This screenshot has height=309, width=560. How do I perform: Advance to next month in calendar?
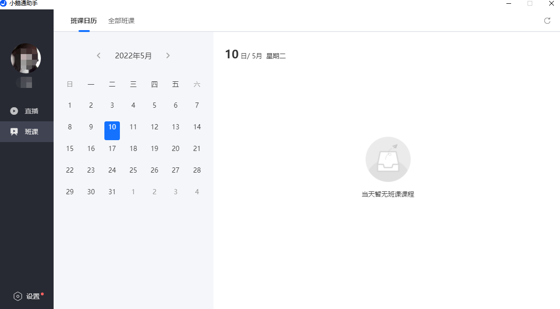click(x=168, y=55)
